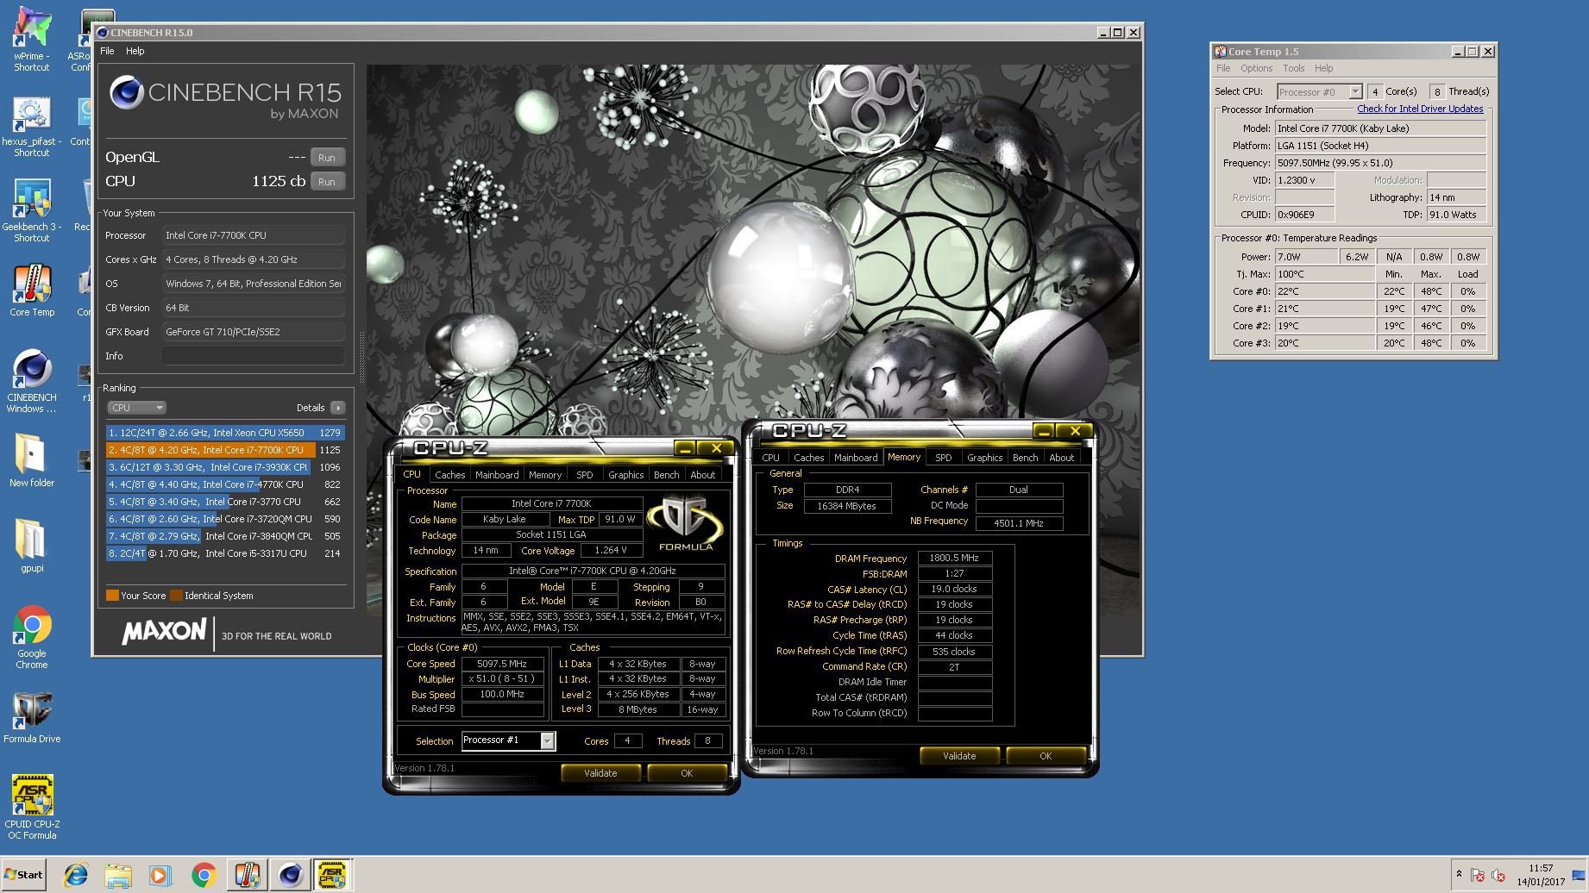Open the Ranking CPU dropdown
Image resolution: width=1589 pixels, height=893 pixels.
(x=137, y=408)
